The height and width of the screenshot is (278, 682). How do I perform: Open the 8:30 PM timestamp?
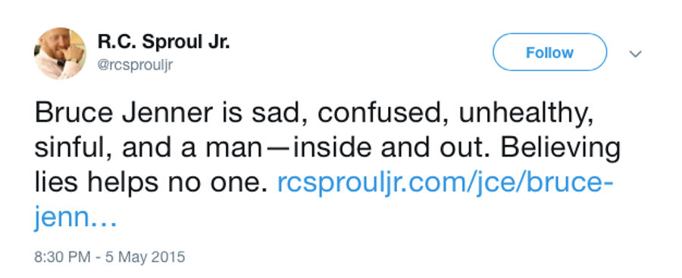point(62,257)
